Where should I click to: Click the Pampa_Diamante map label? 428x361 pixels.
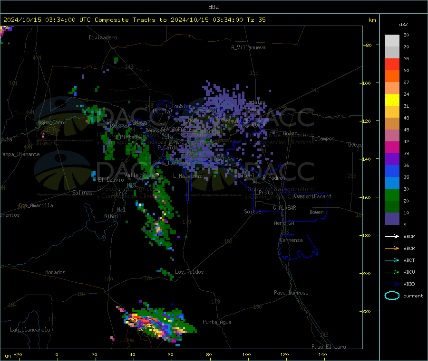tap(20, 154)
